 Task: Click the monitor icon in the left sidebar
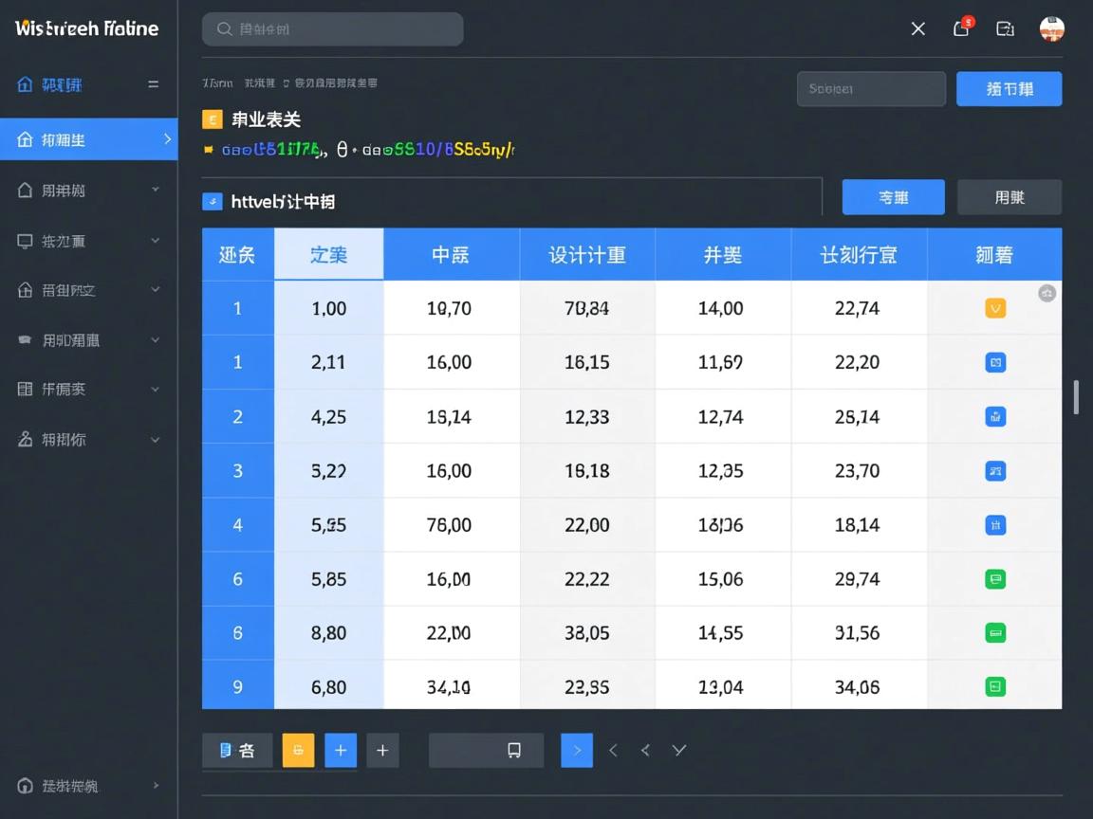27,241
